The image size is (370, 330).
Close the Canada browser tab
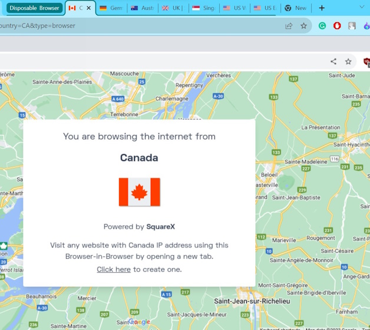coord(89,8)
